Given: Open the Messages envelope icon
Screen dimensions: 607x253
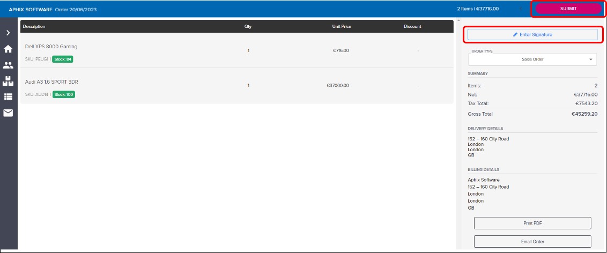Looking at the screenshot, I should (8, 113).
